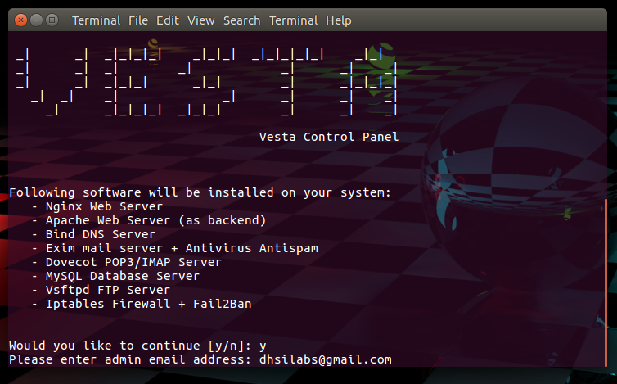Viewport: 617px width, 384px height.
Task: Click the 'Please enter admin email address:' prompt text
Action: tap(130, 359)
